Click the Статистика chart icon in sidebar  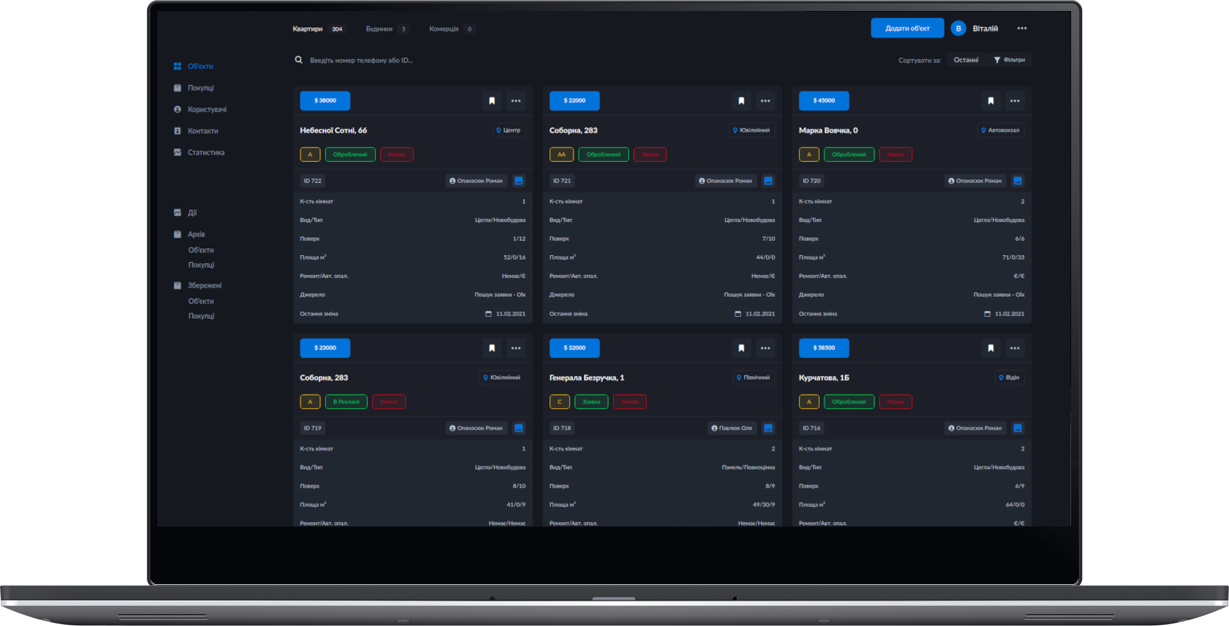(178, 152)
